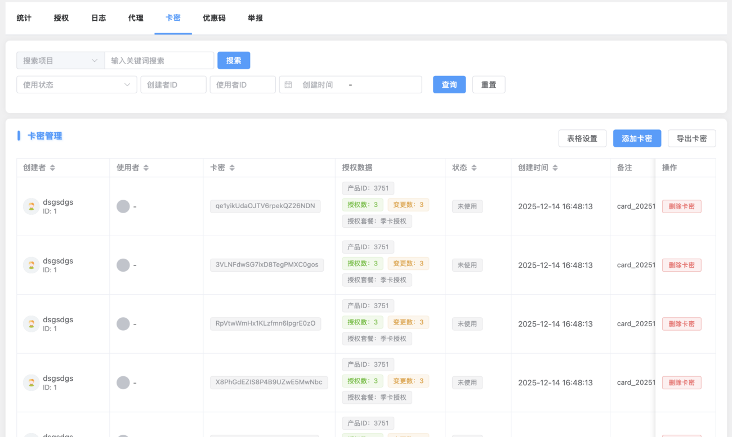Expand the 使用状态 filter dropdown
The width and height of the screenshot is (732, 437).
[x=77, y=85]
